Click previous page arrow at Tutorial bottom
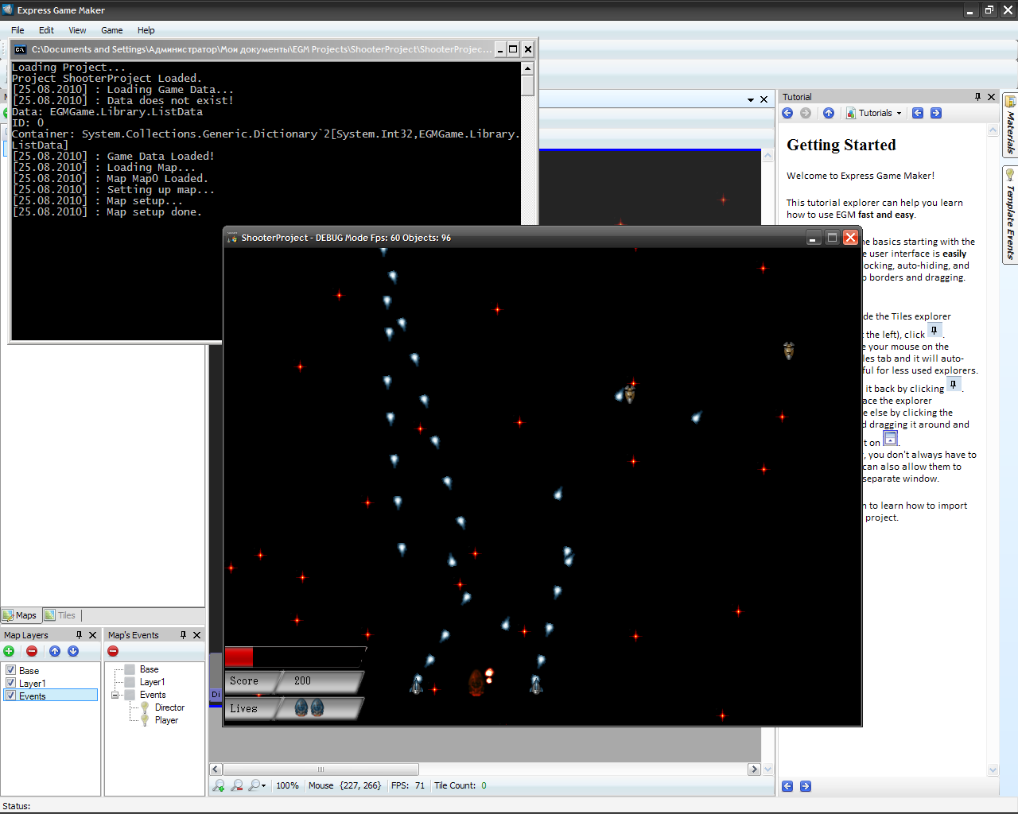Image resolution: width=1018 pixels, height=814 pixels. point(787,786)
